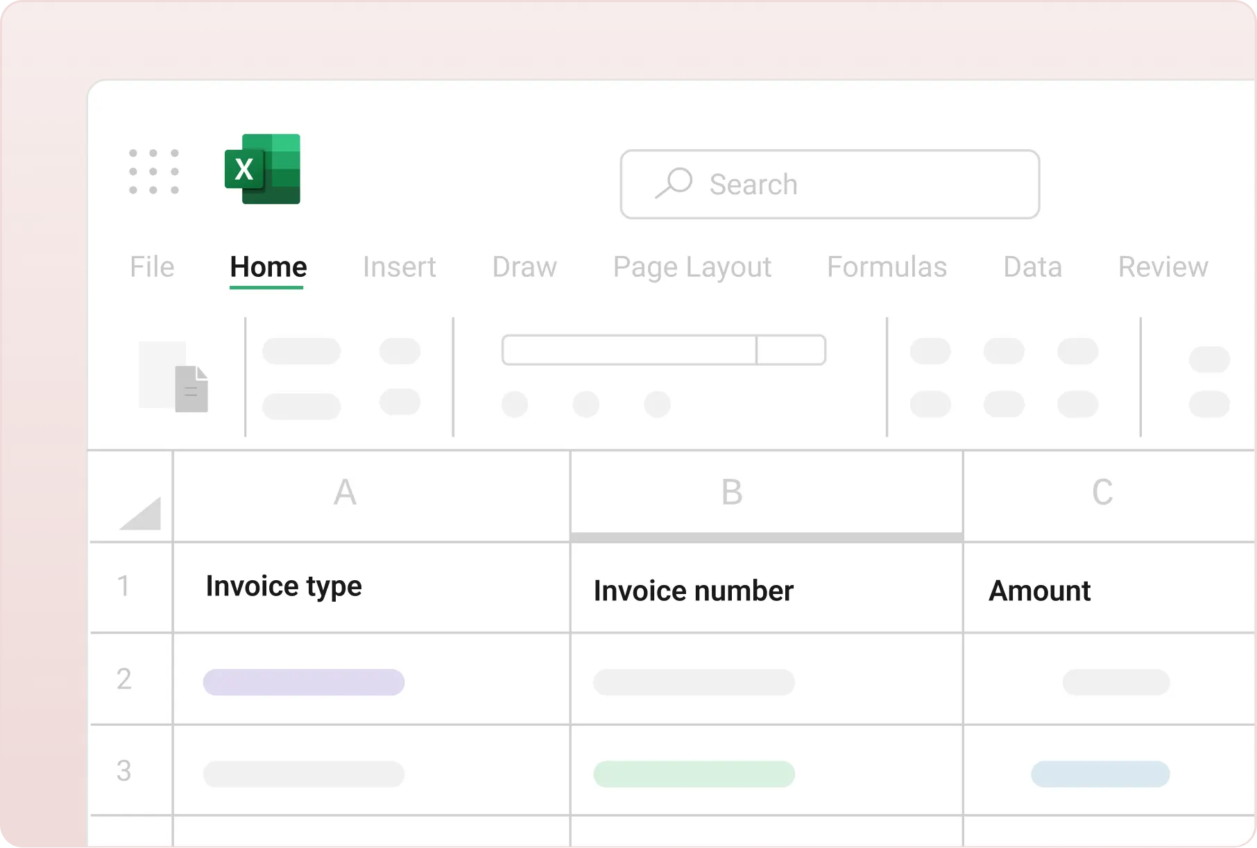
Task: Switch to the Insert tab
Action: tap(399, 267)
